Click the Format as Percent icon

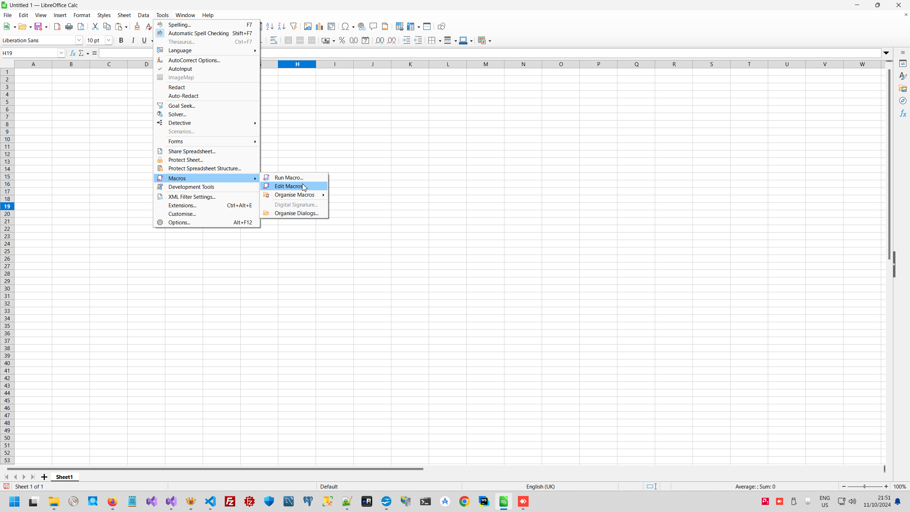342,41
